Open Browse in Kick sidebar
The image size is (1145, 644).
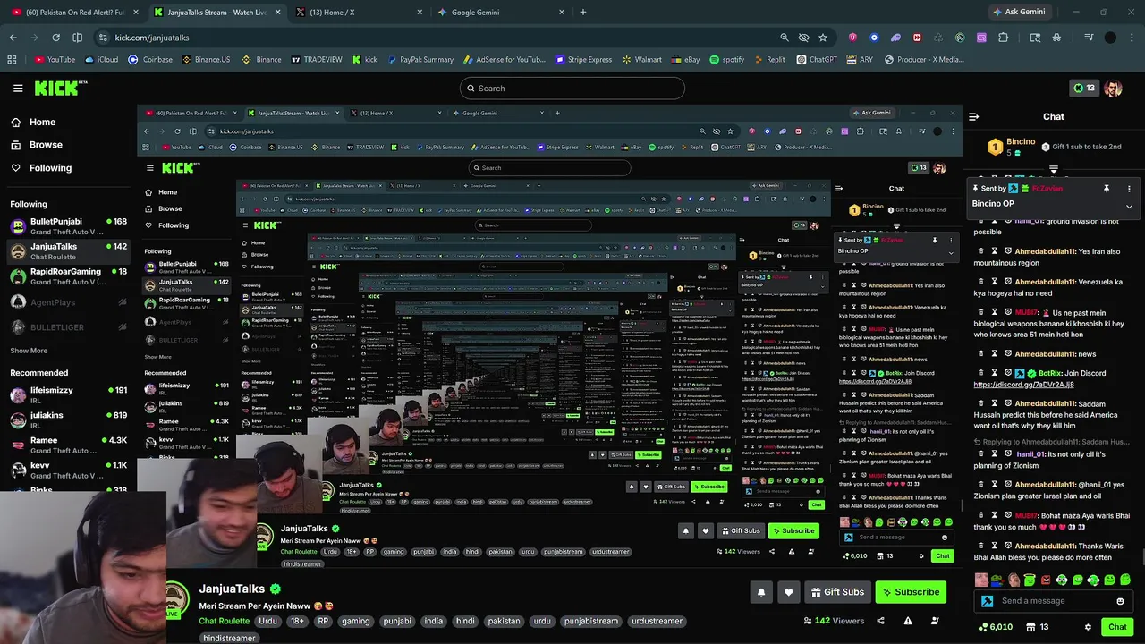(37, 145)
